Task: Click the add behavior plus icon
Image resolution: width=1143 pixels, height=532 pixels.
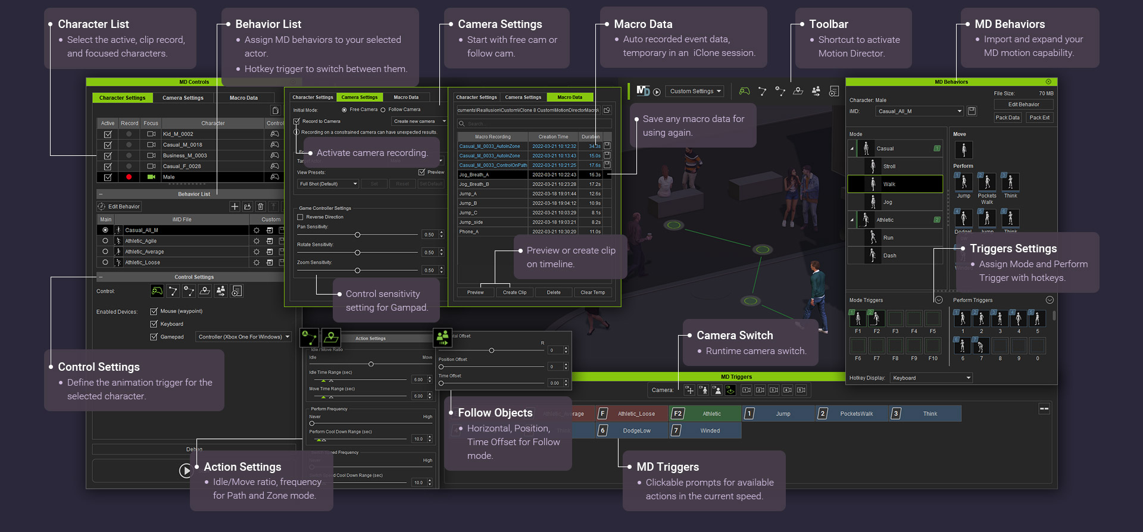Action: point(235,206)
